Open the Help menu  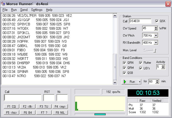[x=49, y=10]
